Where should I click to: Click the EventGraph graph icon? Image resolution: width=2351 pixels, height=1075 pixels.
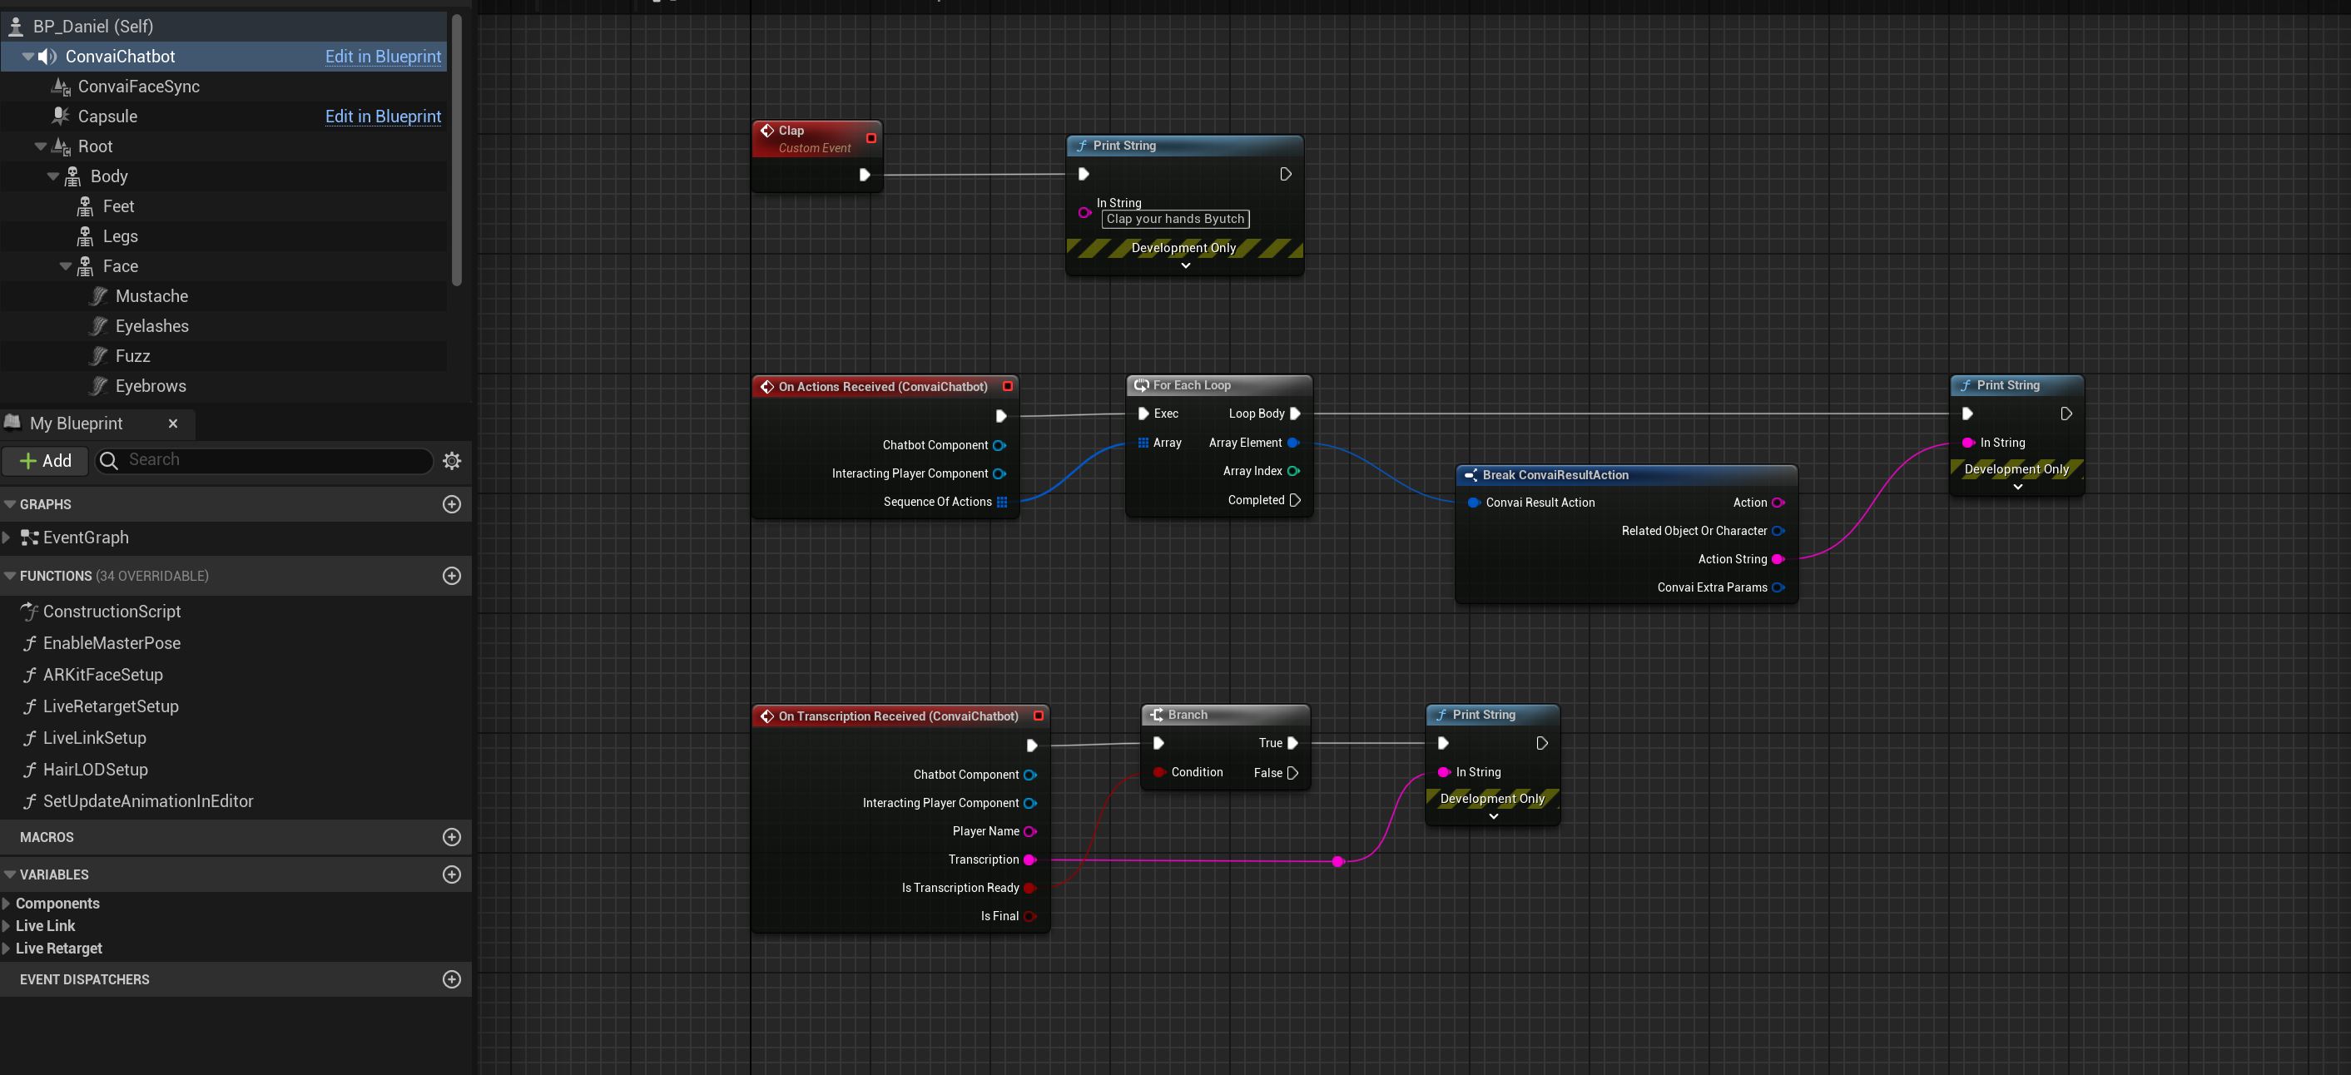[29, 537]
